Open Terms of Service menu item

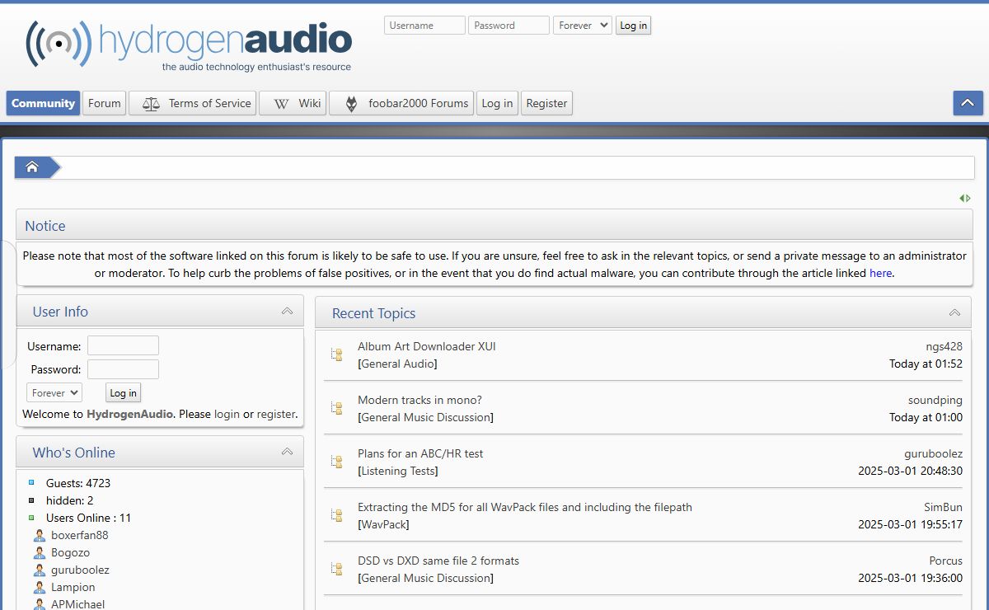193,103
